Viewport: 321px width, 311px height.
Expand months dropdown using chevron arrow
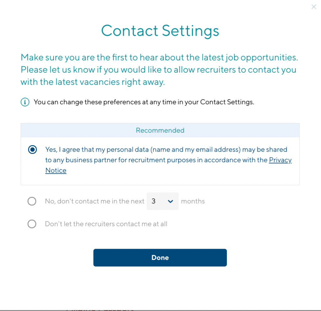pyautogui.click(x=170, y=201)
